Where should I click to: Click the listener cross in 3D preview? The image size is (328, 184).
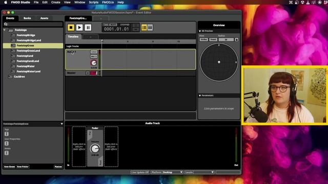click(x=219, y=62)
